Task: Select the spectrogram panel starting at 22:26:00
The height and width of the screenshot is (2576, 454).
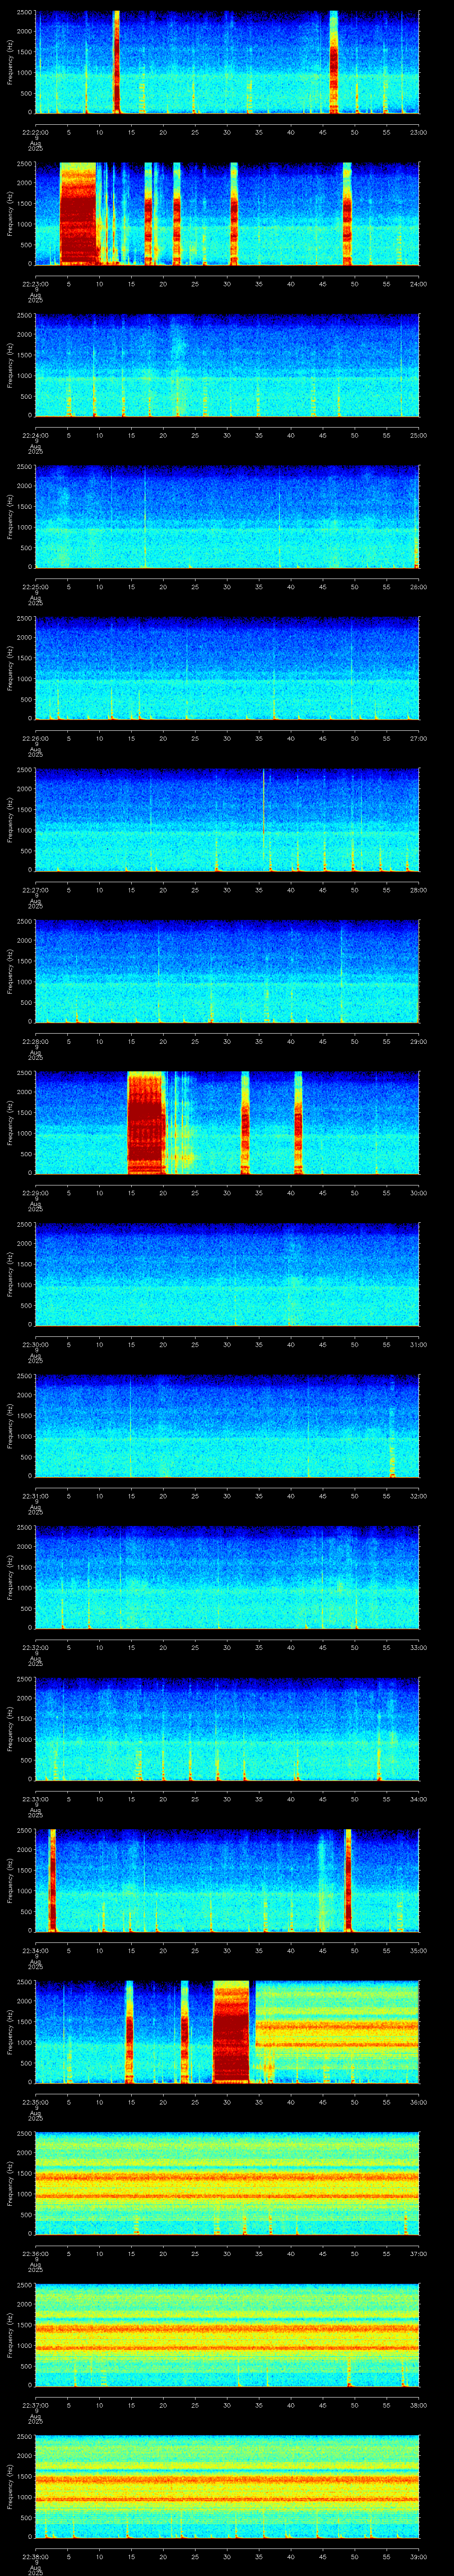Action: (x=227, y=668)
